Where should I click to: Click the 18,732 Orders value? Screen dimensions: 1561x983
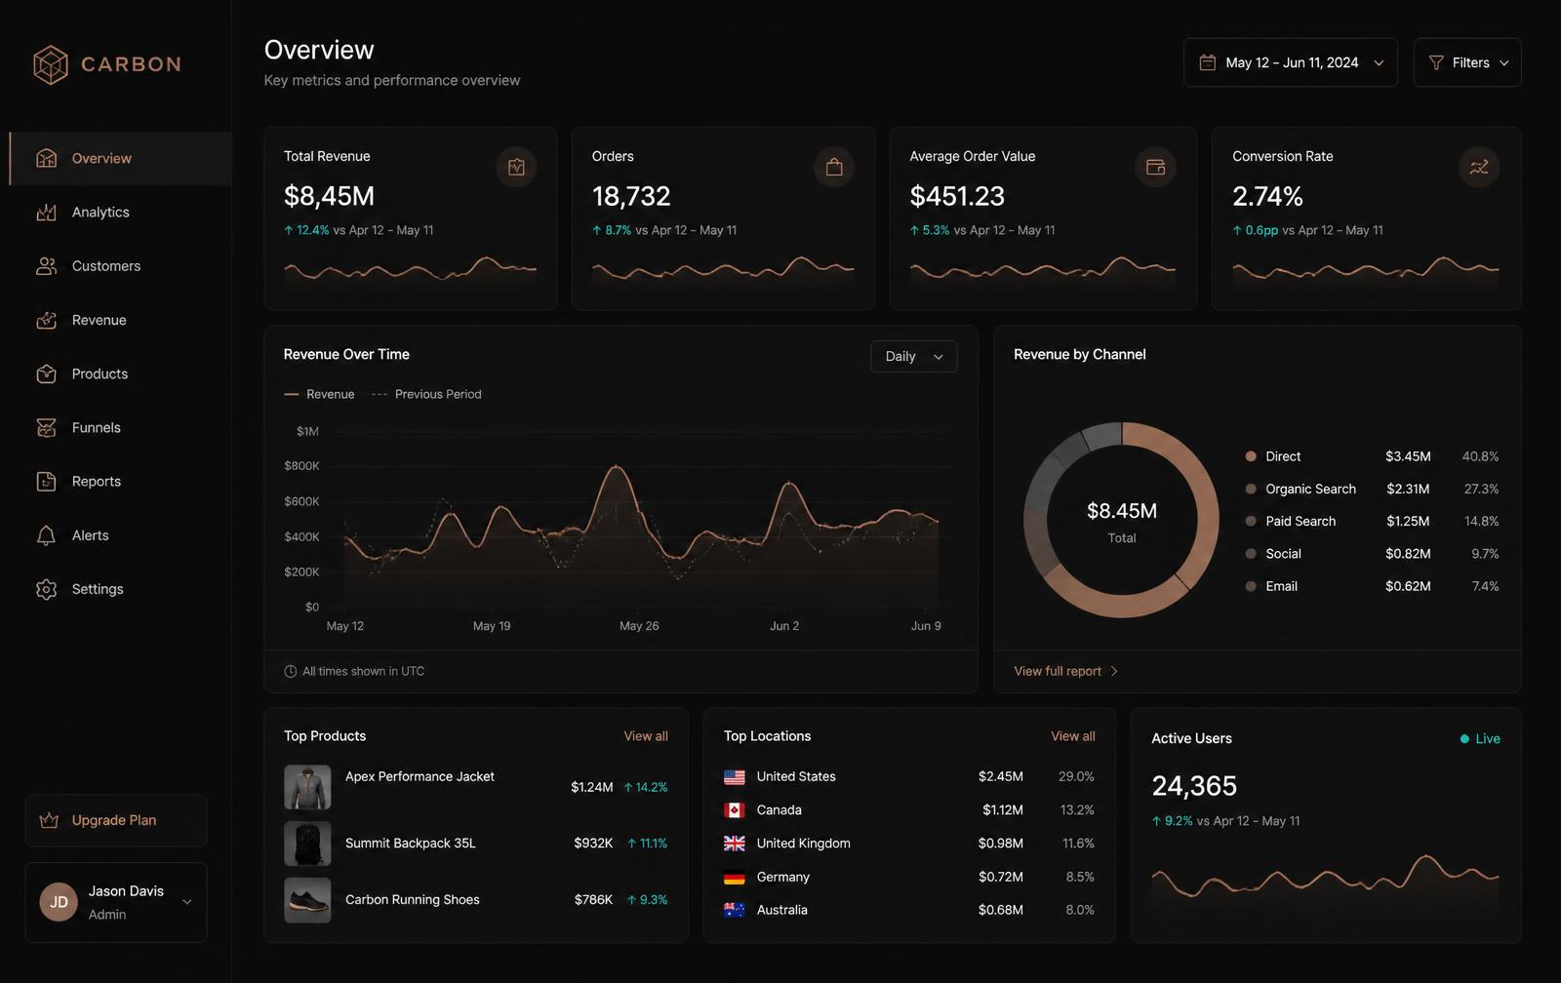tap(631, 196)
